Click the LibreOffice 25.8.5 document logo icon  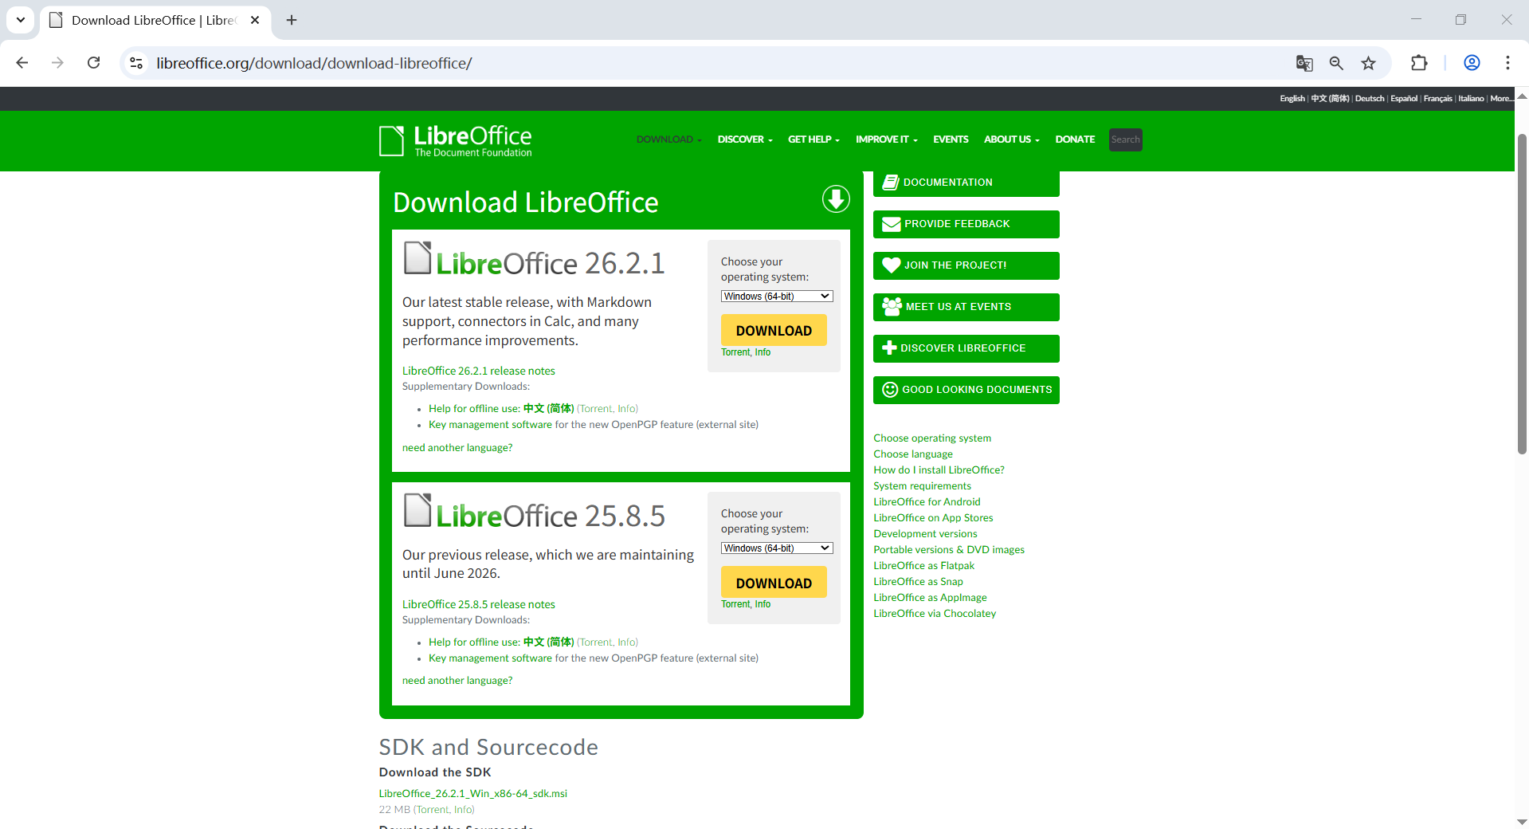click(x=418, y=510)
